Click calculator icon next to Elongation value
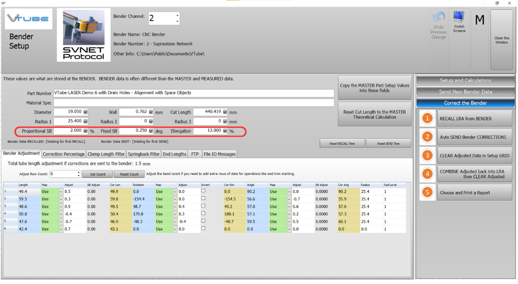 tap(225, 131)
